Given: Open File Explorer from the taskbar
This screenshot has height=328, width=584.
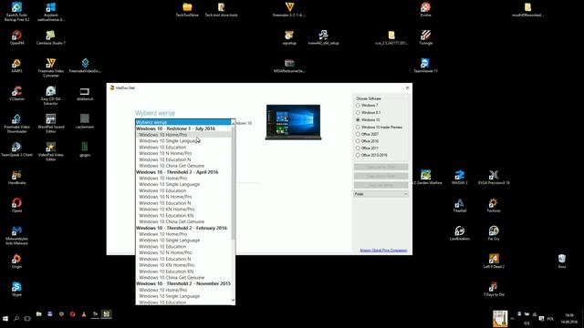Looking at the screenshot, I should tap(38, 314).
